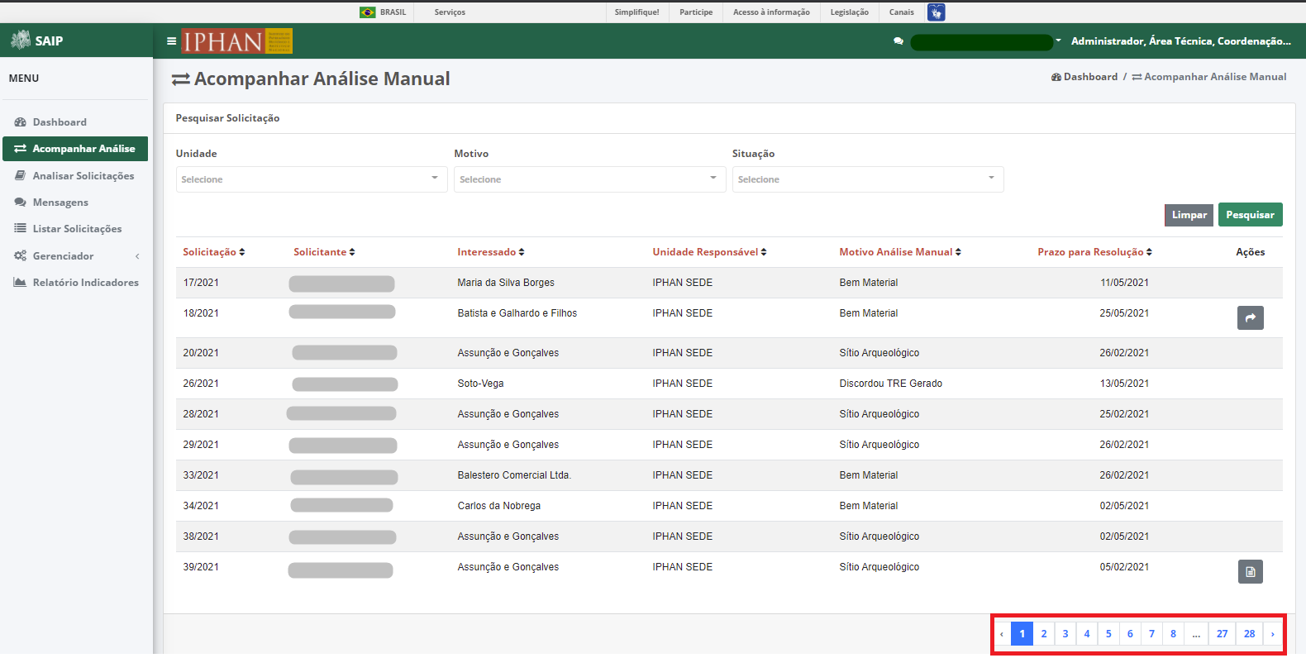Go to page 27
1306x658 pixels.
[1223, 634]
